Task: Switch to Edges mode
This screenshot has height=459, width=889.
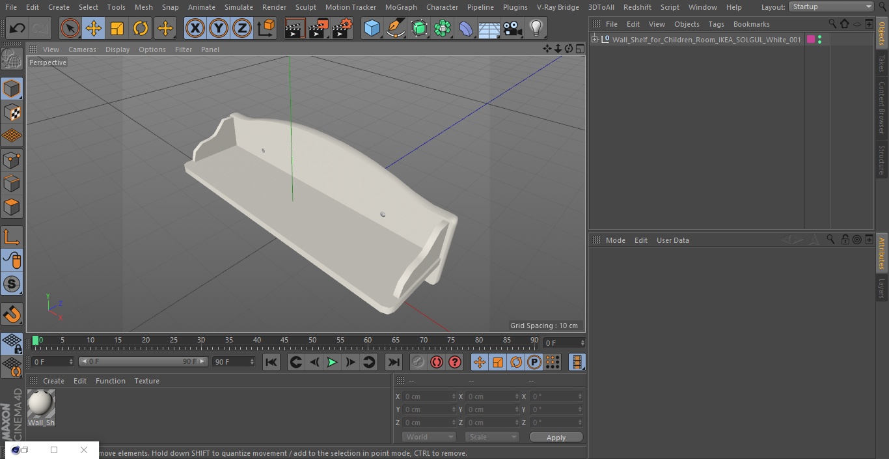Action: tap(12, 184)
